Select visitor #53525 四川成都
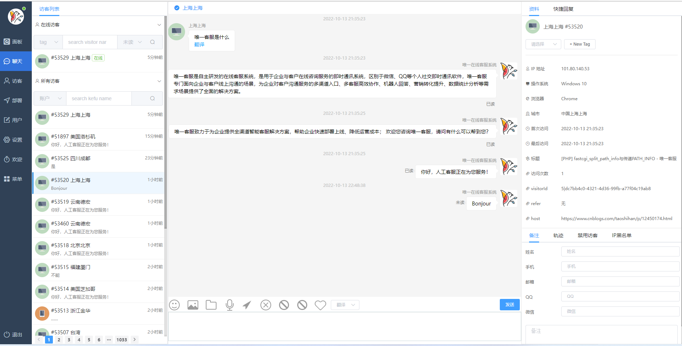This screenshot has width=682, height=346. pos(98,162)
